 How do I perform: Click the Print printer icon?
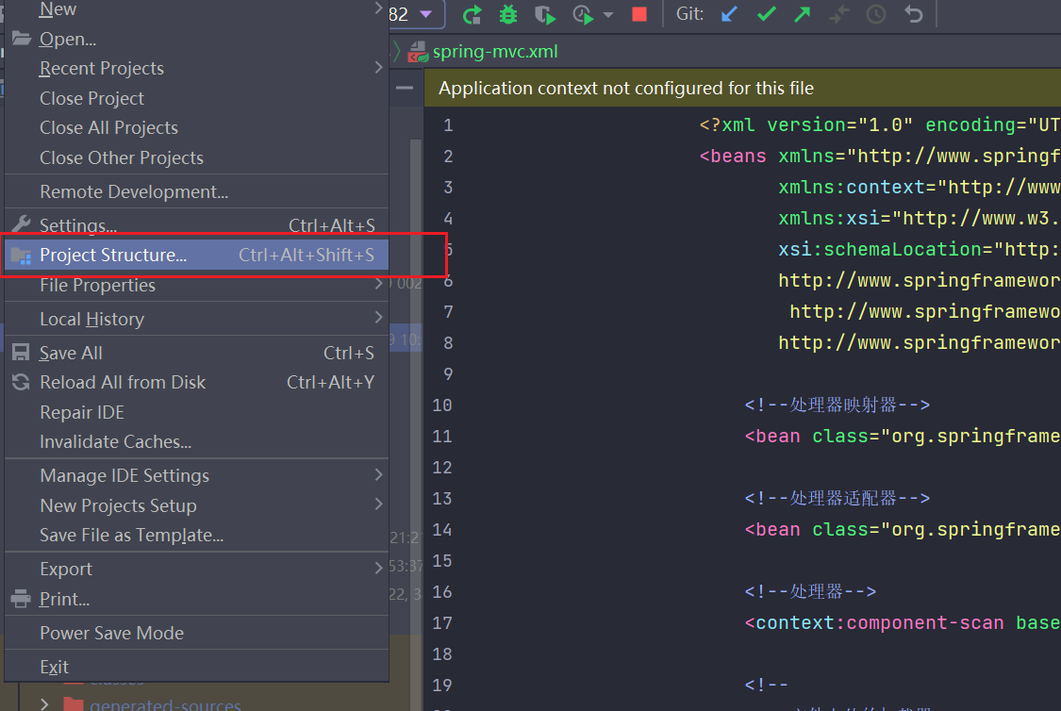pos(21,599)
